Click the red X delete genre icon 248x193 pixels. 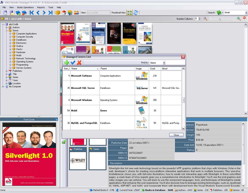[79, 63]
